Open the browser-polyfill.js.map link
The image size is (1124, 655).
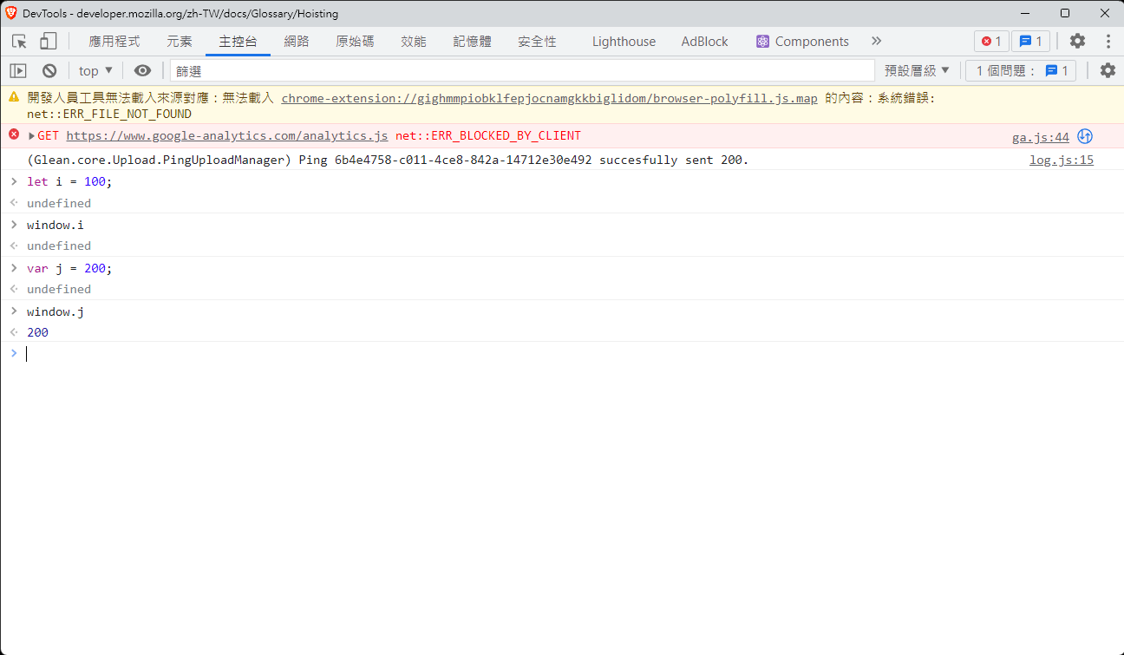click(550, 97)
